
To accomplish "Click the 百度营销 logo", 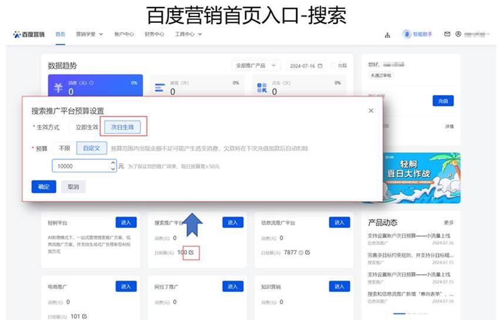I will pos(29,34).
